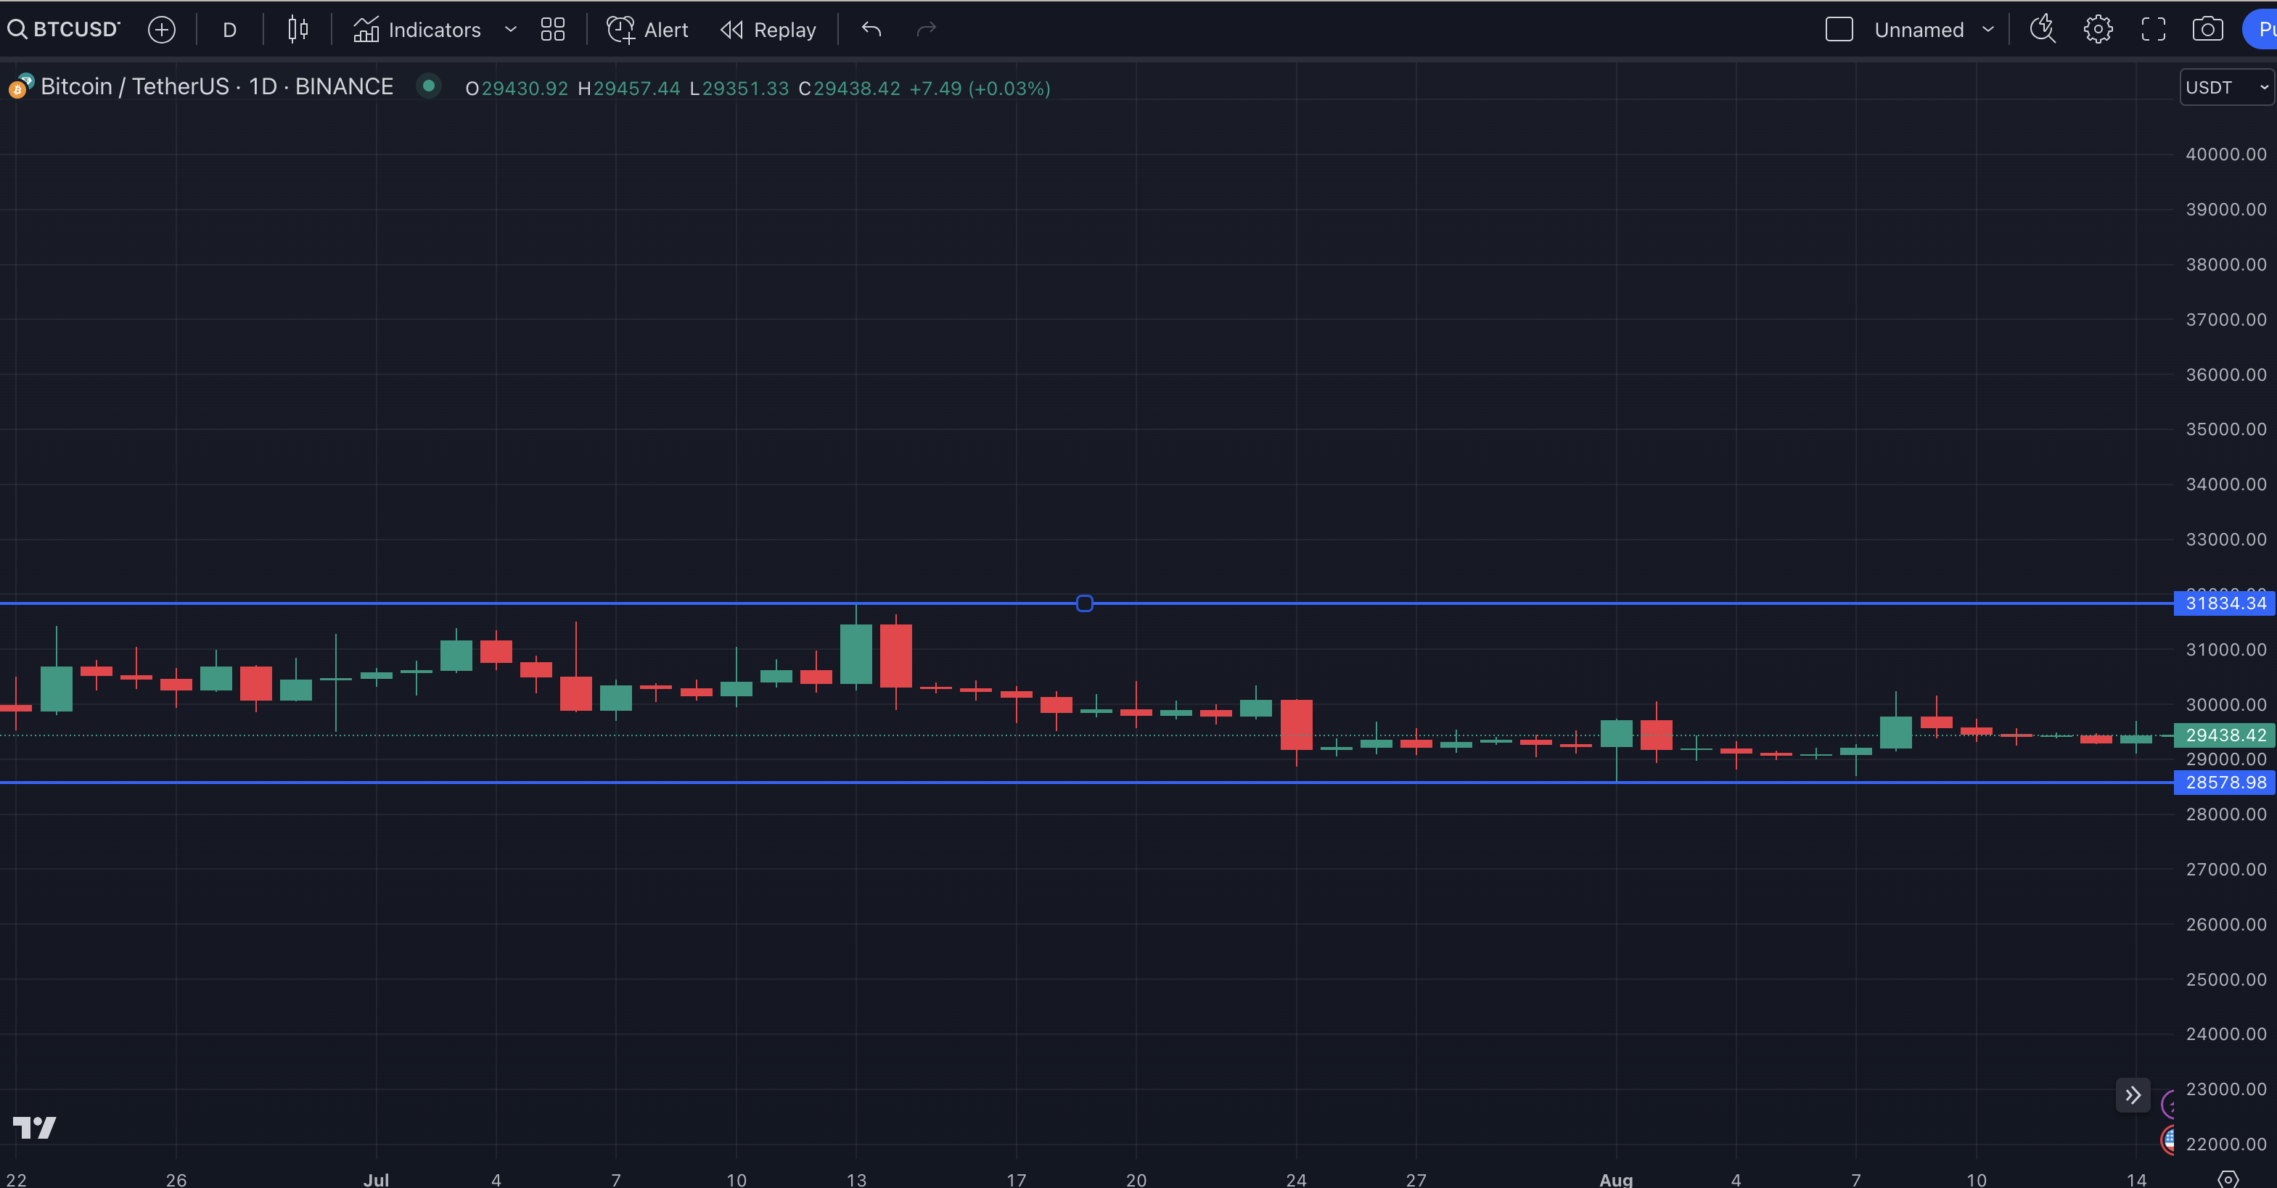Start bar Replay mode
Screen dimensions: 2277x1188
768,30
